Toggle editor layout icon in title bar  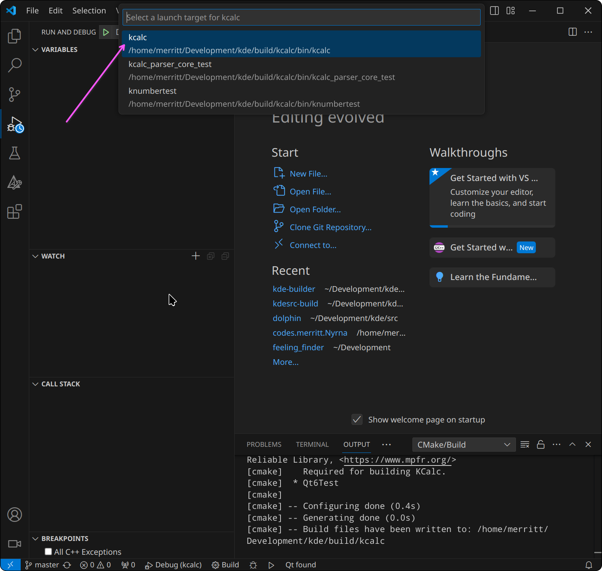tap(494, 11)
